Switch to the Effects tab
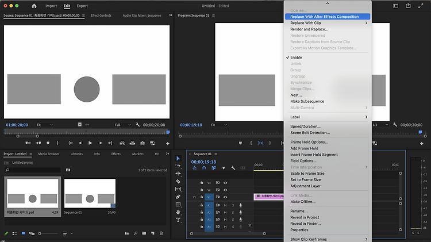 coord(116,154)
